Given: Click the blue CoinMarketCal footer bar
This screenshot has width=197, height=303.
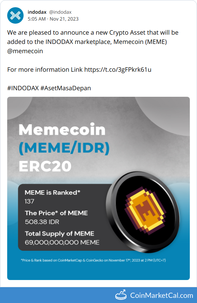Looking at the screenshot, I should (x=98, y=295).
